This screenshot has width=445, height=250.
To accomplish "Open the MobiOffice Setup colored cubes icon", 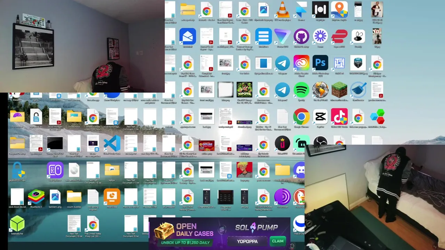I will coord(377,117).
